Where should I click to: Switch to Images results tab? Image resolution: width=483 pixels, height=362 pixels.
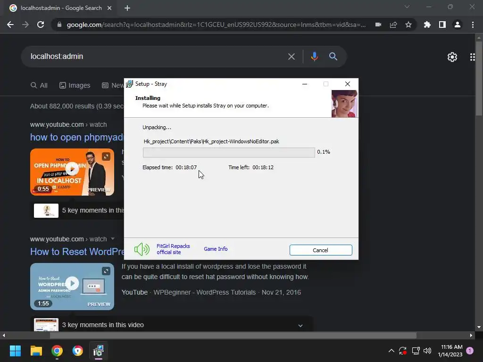click(x=75, y=85)
